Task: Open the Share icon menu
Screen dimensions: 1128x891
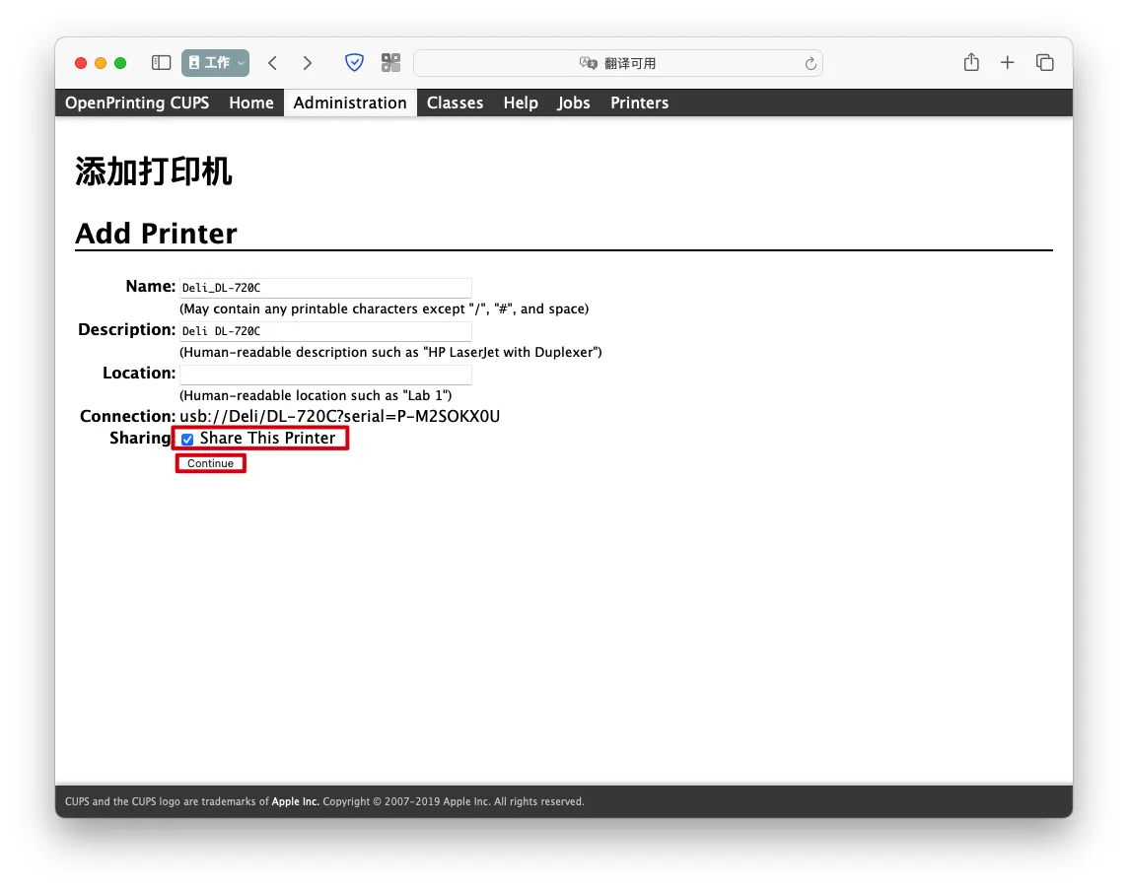Action: (971, 63)
